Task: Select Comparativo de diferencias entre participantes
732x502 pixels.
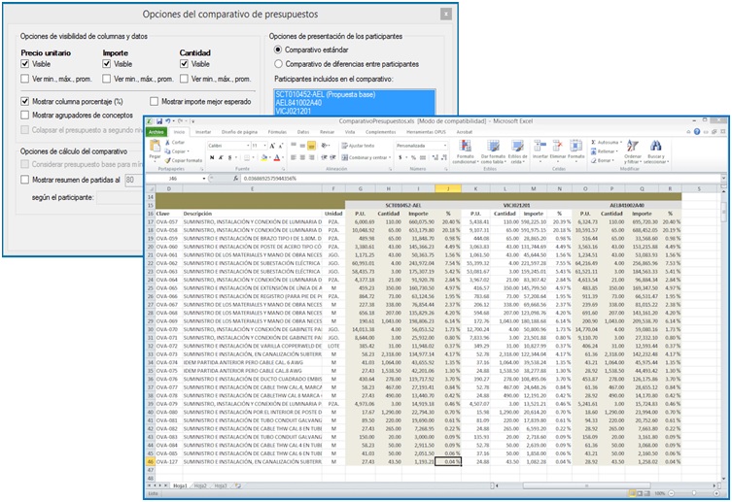Action: (278, 63)
